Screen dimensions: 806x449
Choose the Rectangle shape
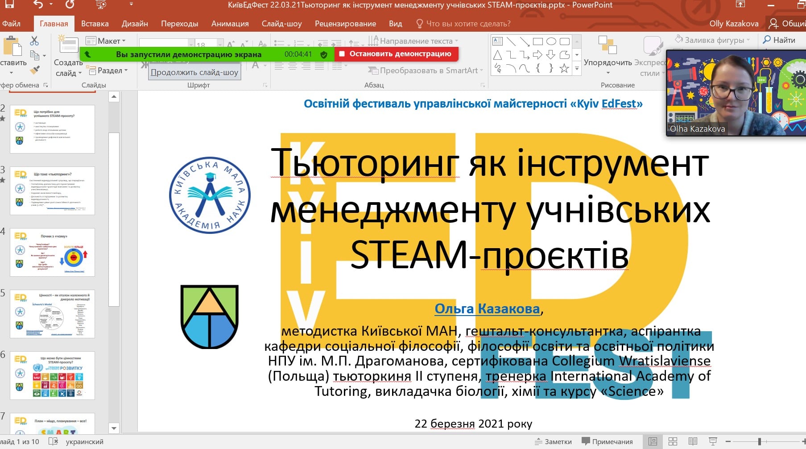point(538,42)
